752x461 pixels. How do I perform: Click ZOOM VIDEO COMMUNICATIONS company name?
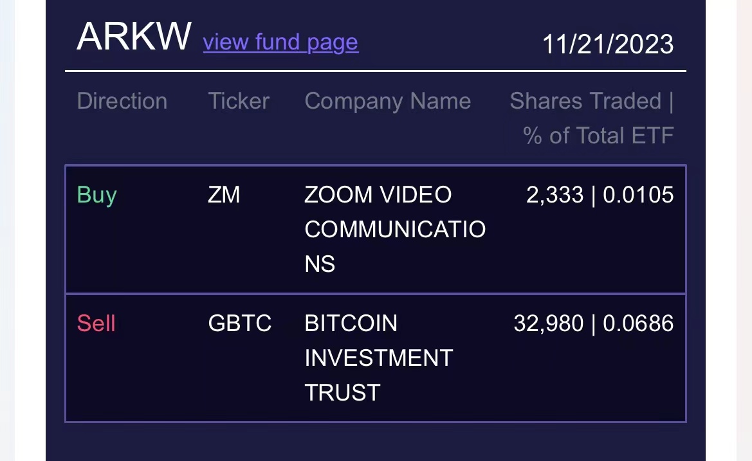click(395, 229)
